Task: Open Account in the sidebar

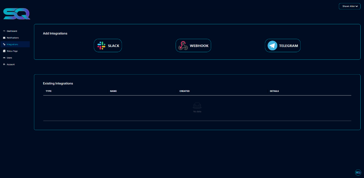Action: click(15, 64)
